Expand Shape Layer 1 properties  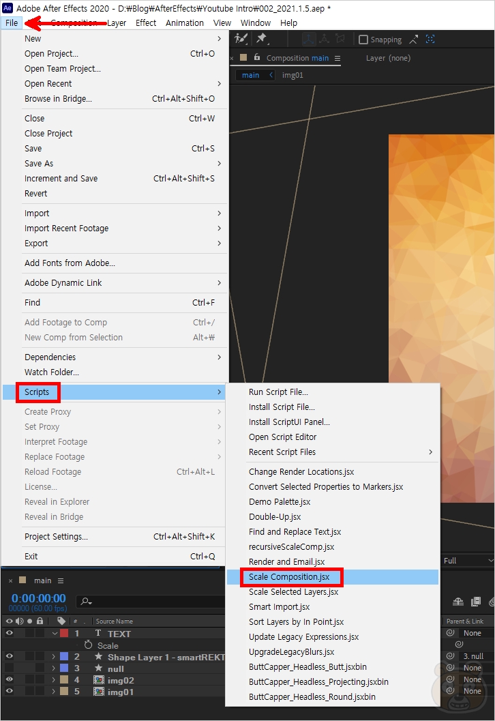coord(53,657)
